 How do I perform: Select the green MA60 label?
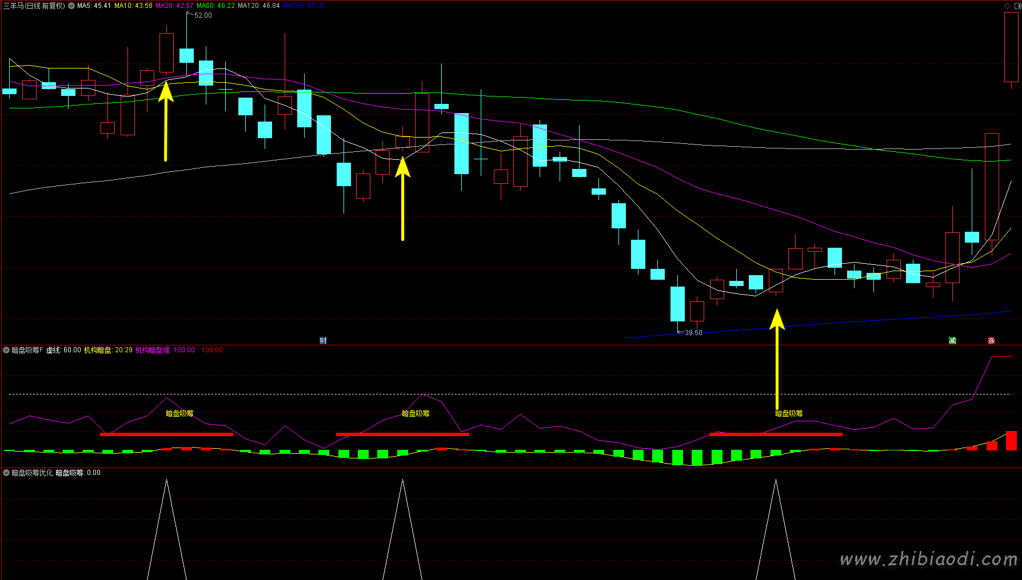(215, 6)
